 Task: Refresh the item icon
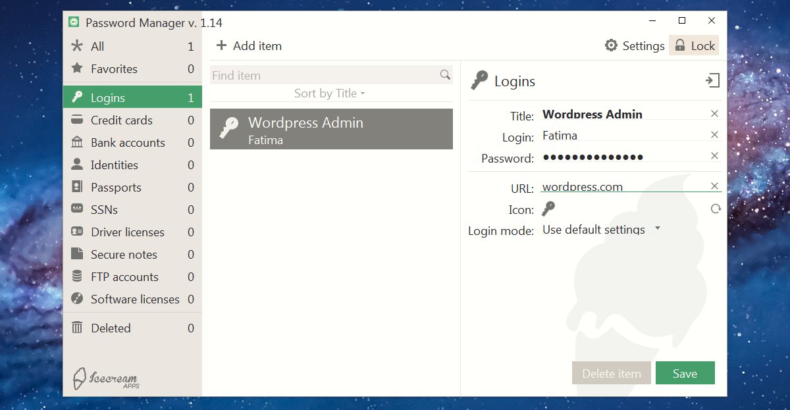(716, 209)
